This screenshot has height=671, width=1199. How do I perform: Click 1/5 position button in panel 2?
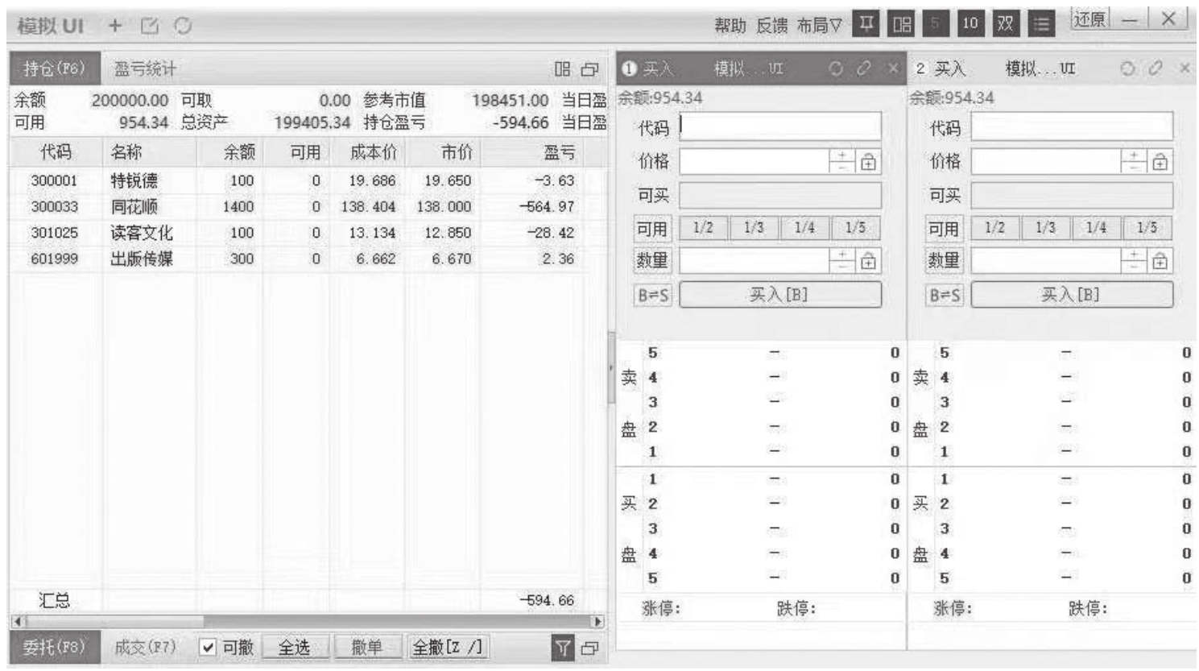coord(1147,228)
